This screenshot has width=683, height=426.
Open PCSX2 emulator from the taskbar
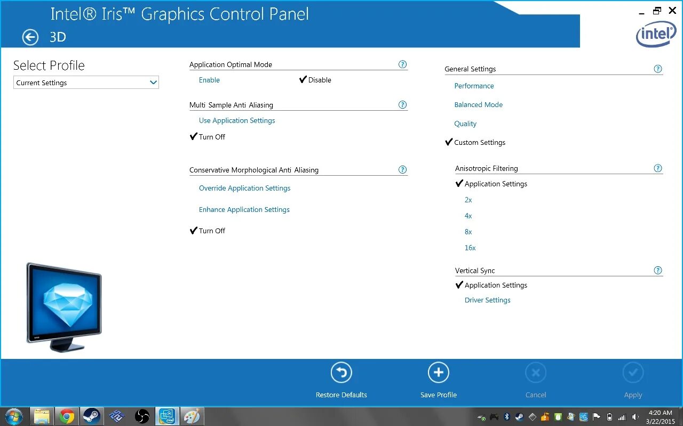tap(117, 416)
